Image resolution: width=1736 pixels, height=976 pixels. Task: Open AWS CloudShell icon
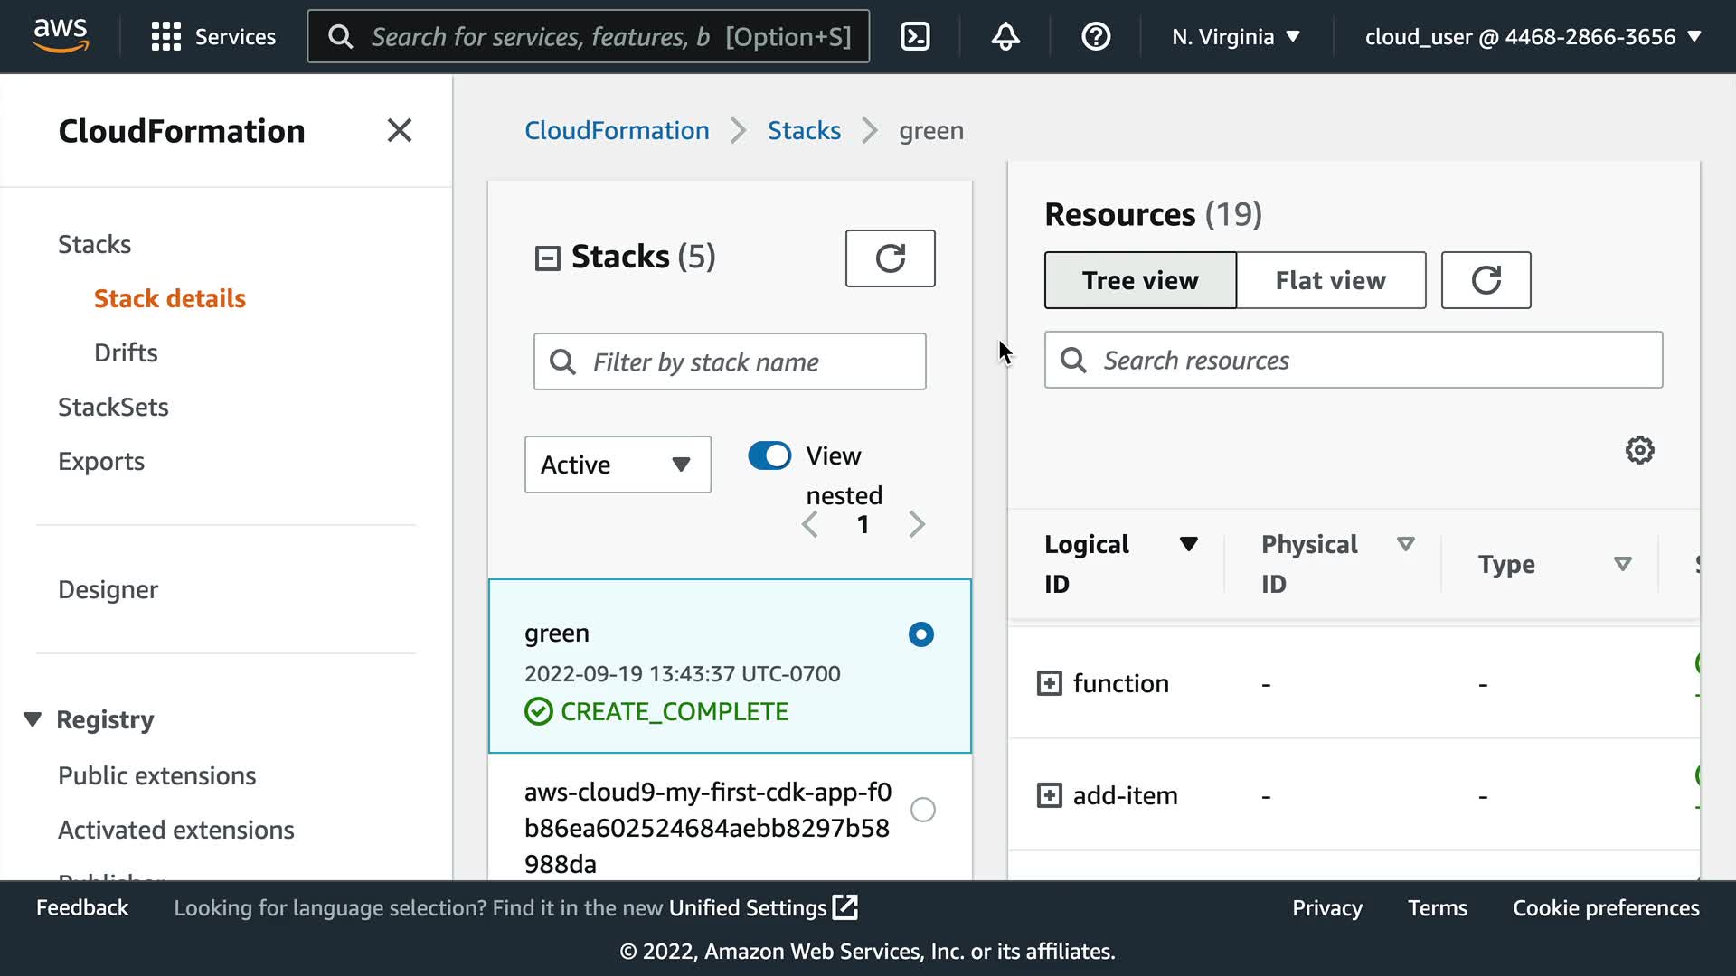(915, 36)
